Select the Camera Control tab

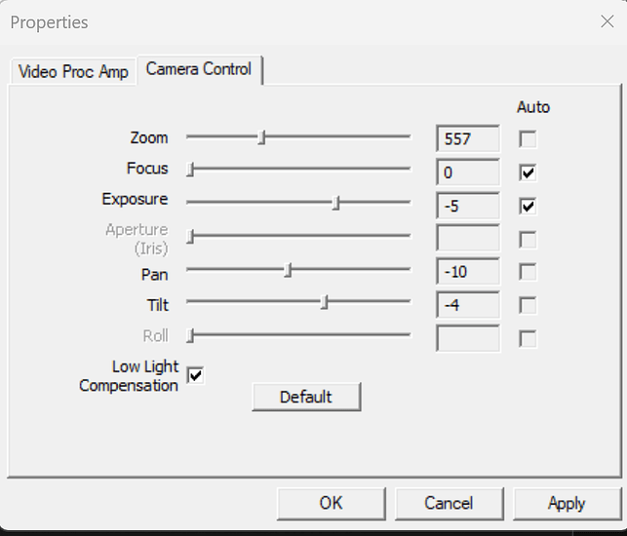[199, 69]
